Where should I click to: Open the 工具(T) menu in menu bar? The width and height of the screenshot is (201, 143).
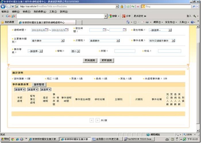(53, 12)
